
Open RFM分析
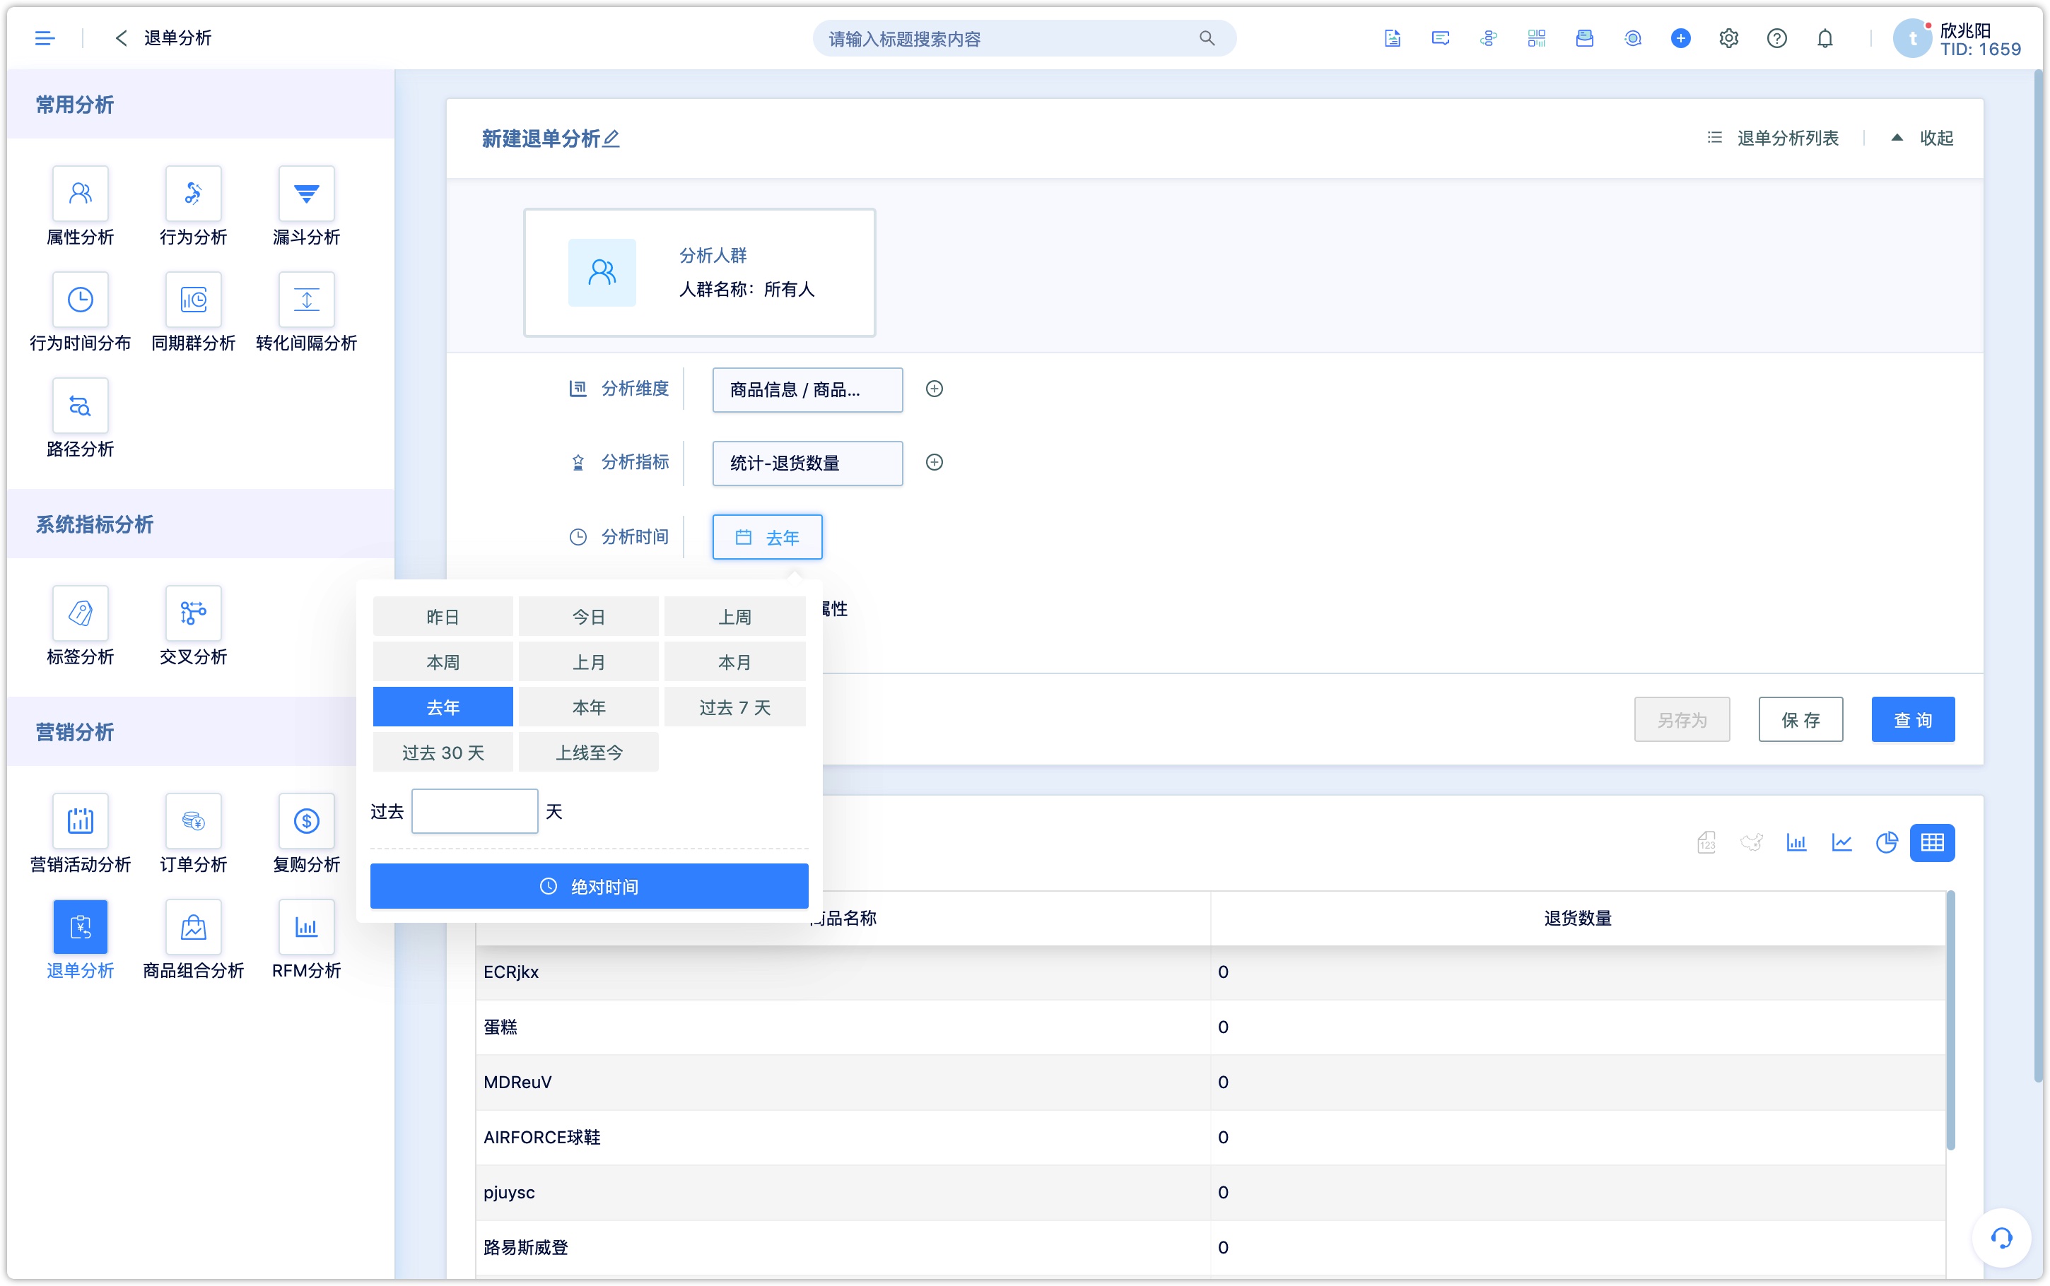point(306,940)
